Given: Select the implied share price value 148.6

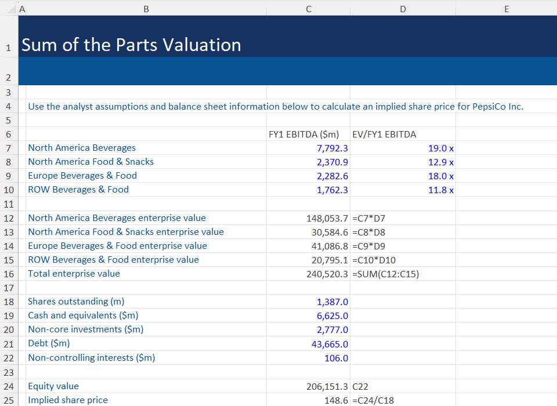Looking at the screenshot, I should coord(308,400).
